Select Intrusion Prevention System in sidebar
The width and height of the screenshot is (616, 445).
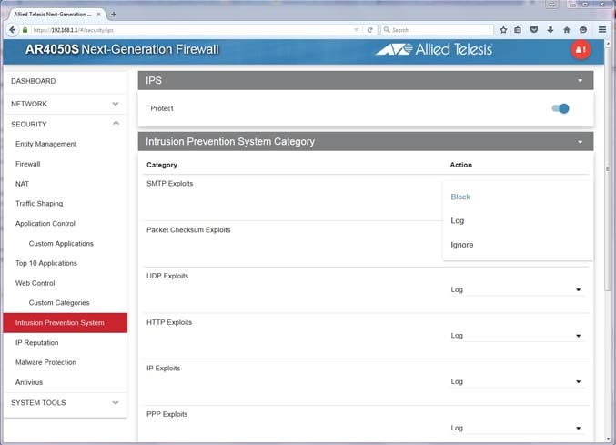(x=66, y=323)
